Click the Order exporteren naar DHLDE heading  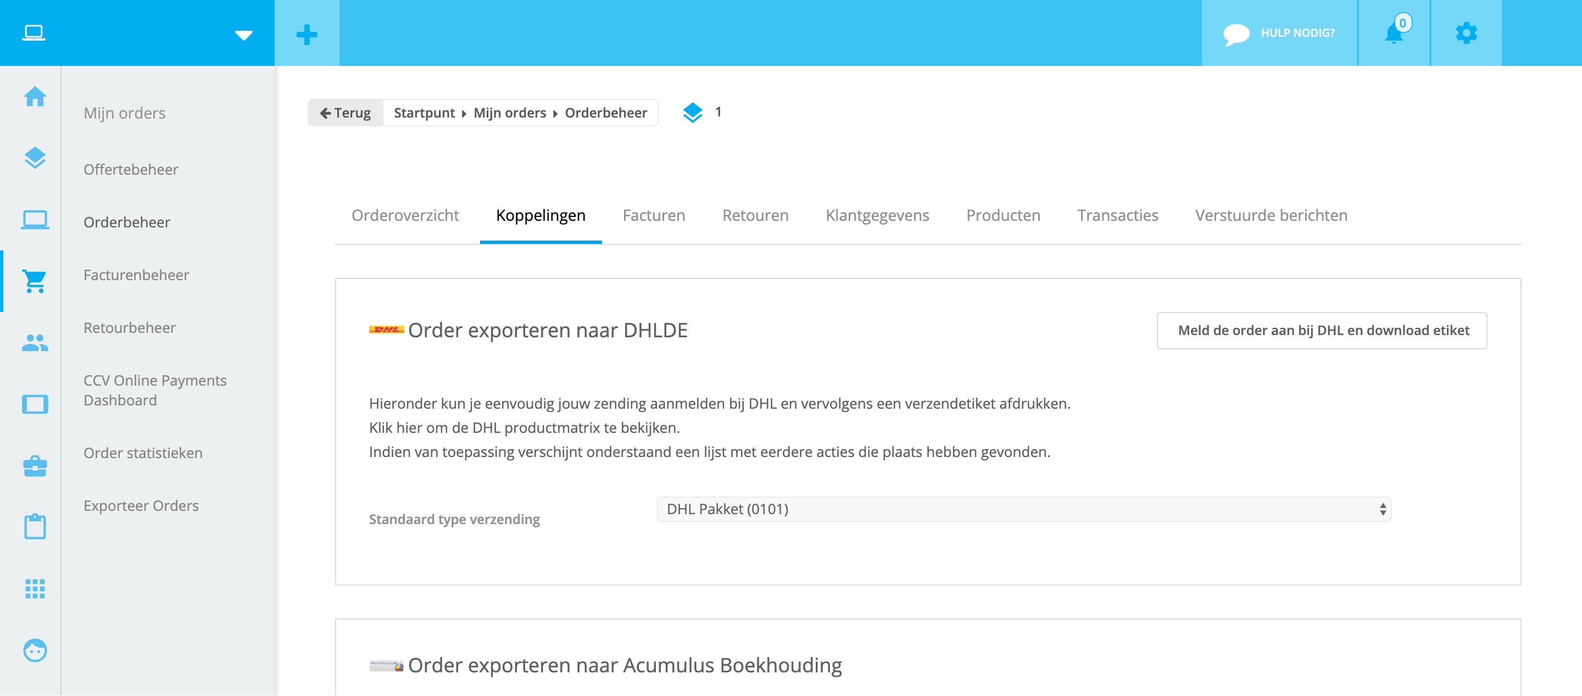[548, 331]
